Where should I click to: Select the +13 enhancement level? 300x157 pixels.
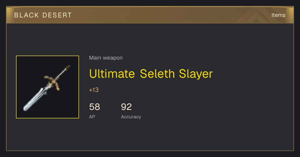(x=94, y=90)
